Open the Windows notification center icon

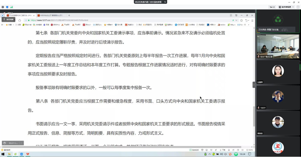[249, 154]
